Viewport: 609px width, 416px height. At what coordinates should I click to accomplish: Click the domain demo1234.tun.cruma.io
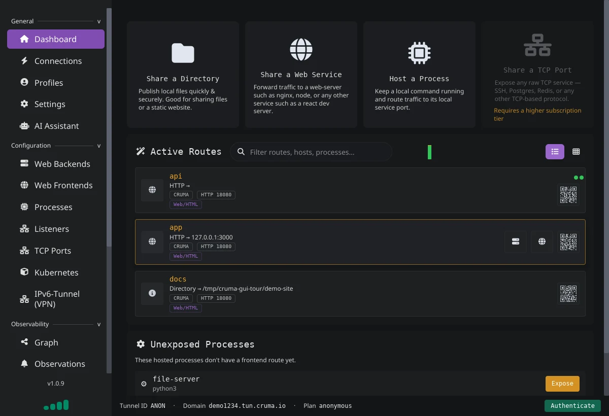(x=247, y=406)
